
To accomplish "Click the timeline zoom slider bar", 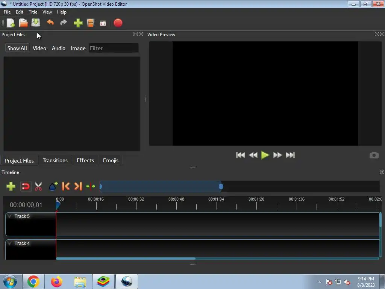I will (x=161, y=187).
